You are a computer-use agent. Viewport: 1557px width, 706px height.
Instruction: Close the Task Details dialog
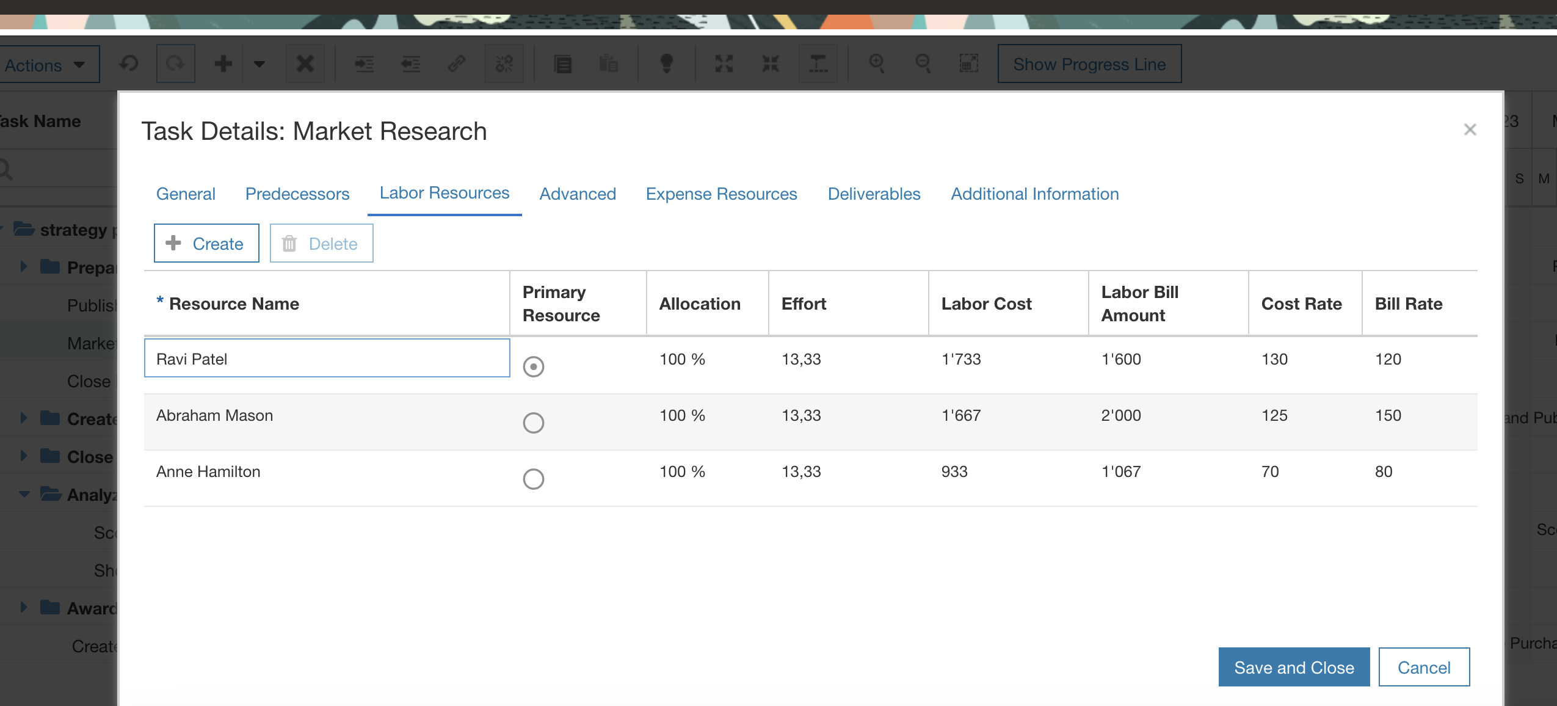pyautogui.click(x=1470, y=129)
